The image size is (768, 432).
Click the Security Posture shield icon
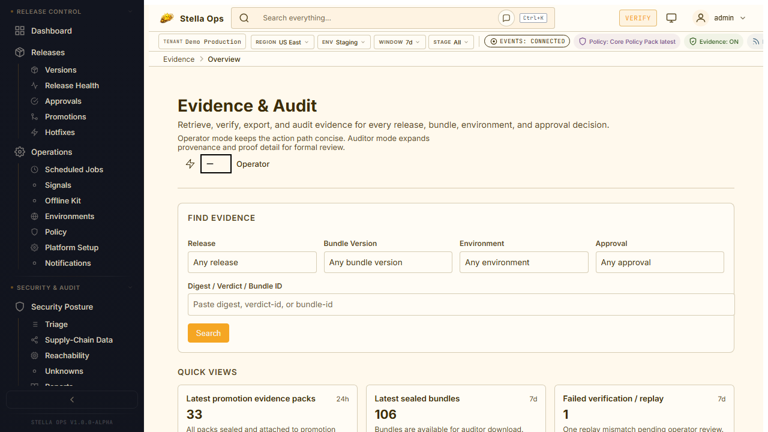point(20,307)
